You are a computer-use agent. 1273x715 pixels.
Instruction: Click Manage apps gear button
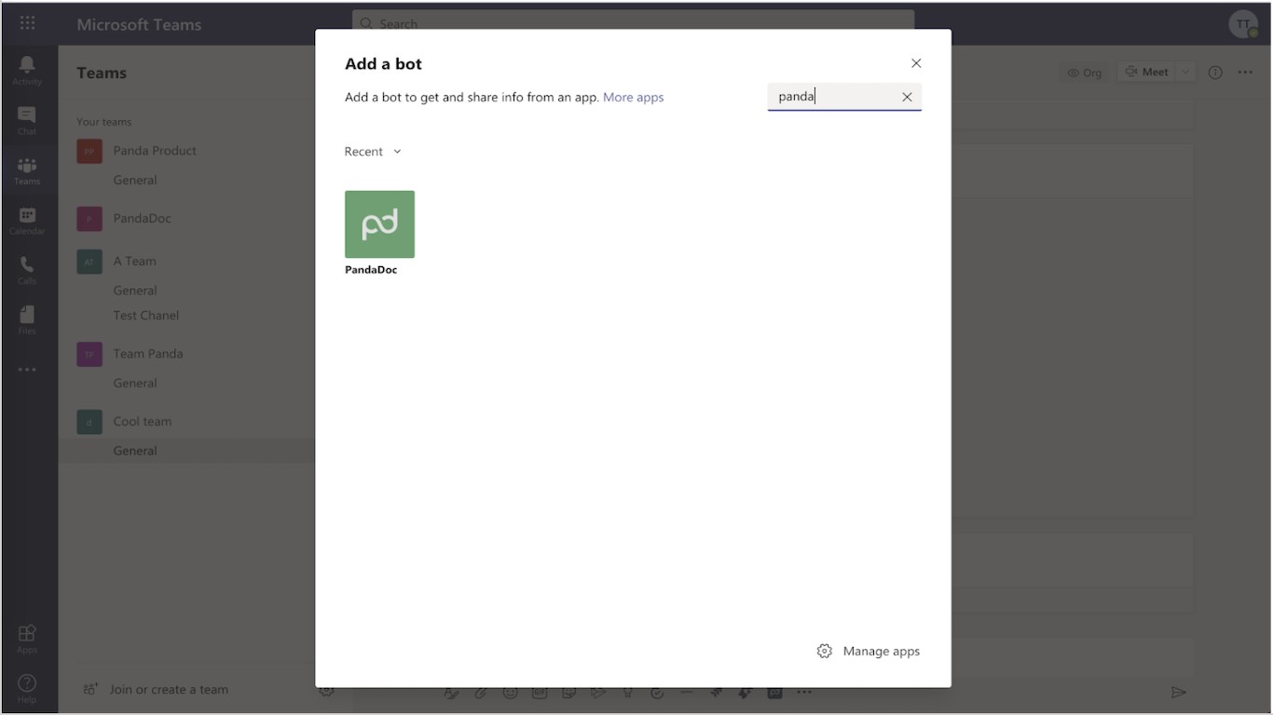[x=868, y=651]
